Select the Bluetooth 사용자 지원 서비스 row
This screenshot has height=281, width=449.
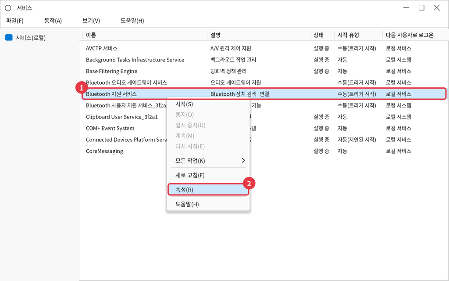pos(264,105)
